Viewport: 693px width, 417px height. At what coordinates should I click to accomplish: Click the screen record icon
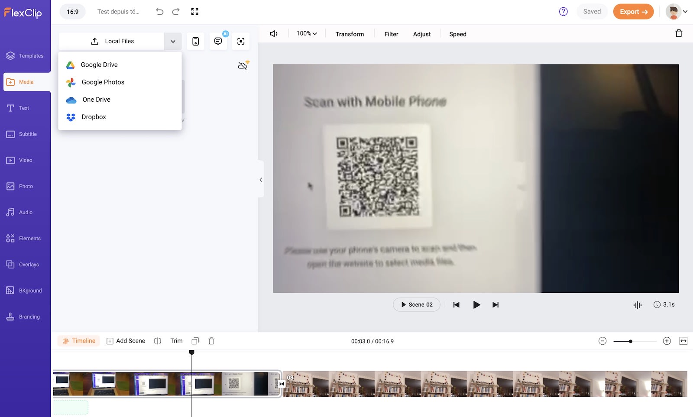pos(241,41)
